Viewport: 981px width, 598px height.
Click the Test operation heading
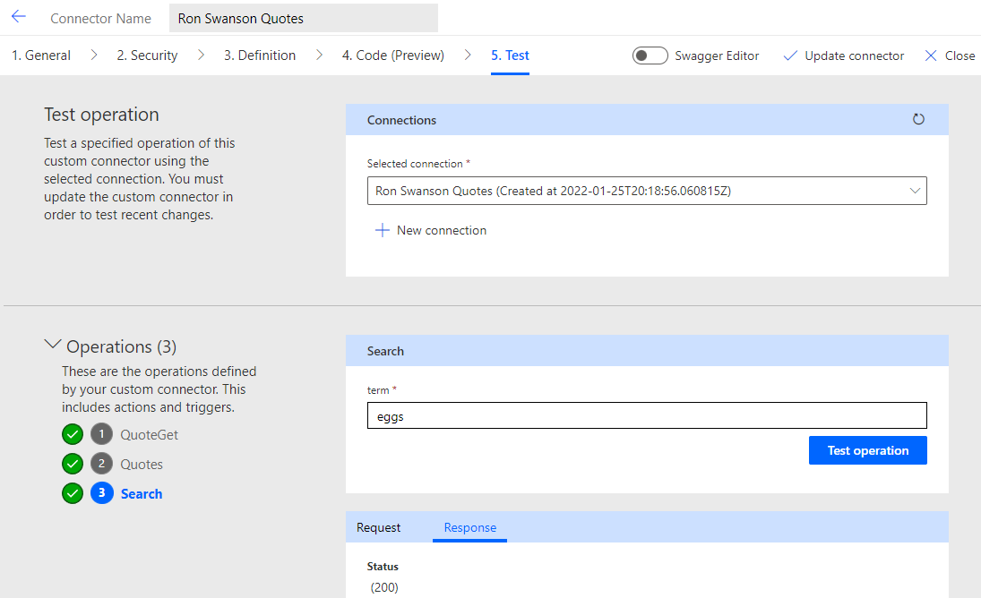pyautogui.click(x=101, y=115)
